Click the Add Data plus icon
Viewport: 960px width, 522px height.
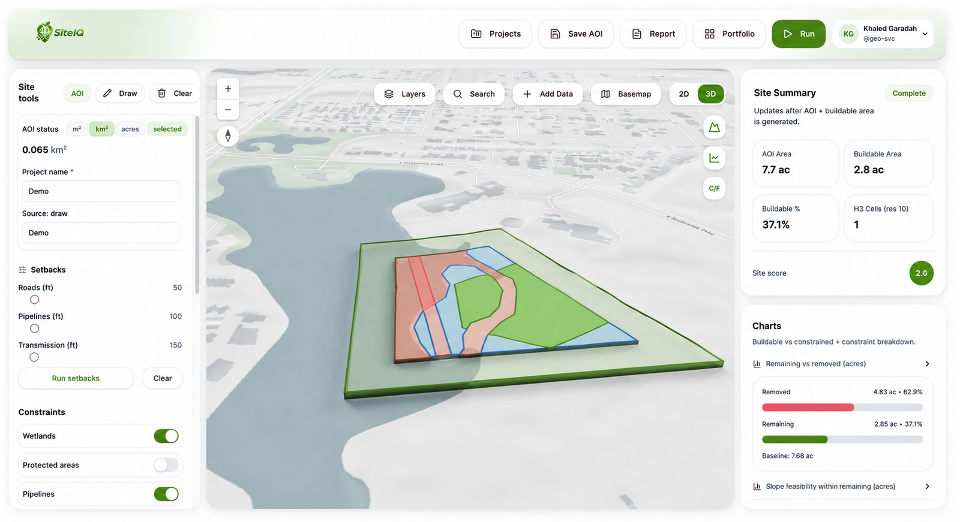coord(527,94)
